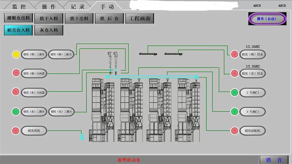This screenshot has width=292, height=164.
Task: Select the 操作 tab
Action: 49,6
